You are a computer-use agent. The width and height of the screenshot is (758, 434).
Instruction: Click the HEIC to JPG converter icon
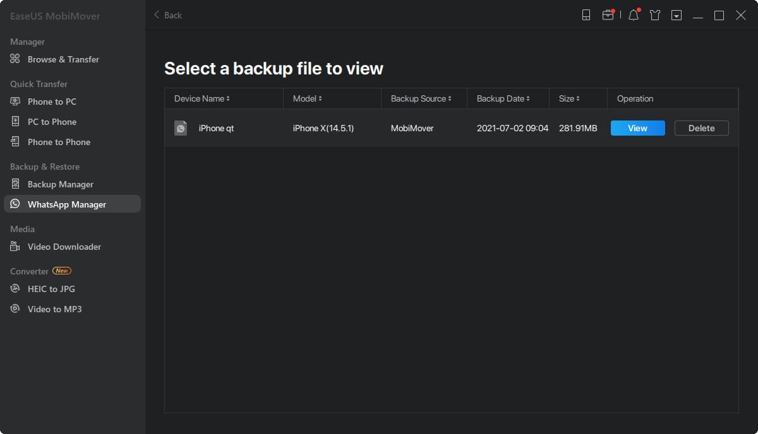click(15, 289)
